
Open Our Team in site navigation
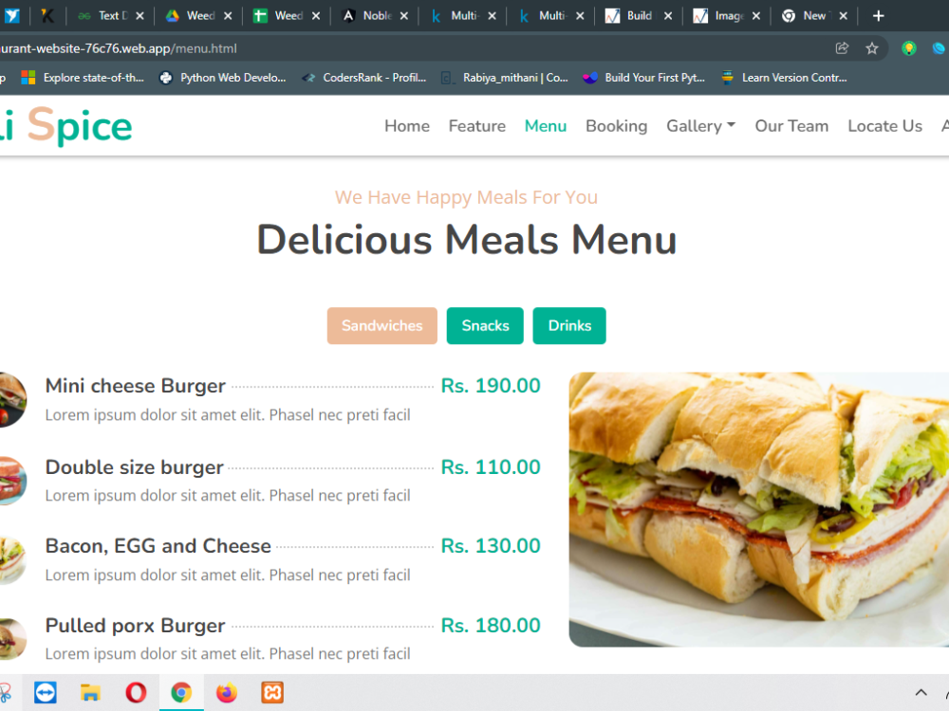791,126
